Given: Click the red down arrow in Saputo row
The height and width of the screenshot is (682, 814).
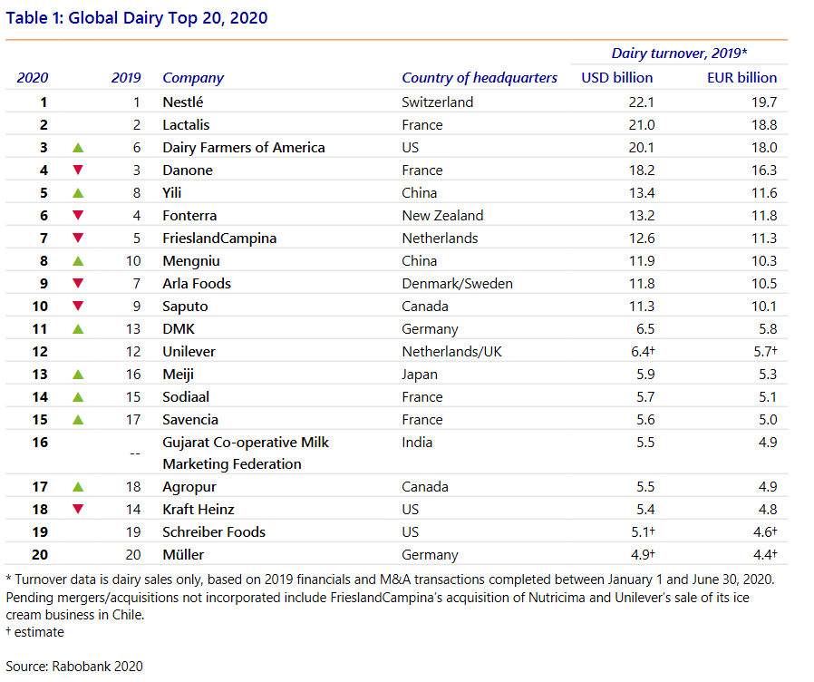Looking at the screenshot, I should [x=78, y=306].
